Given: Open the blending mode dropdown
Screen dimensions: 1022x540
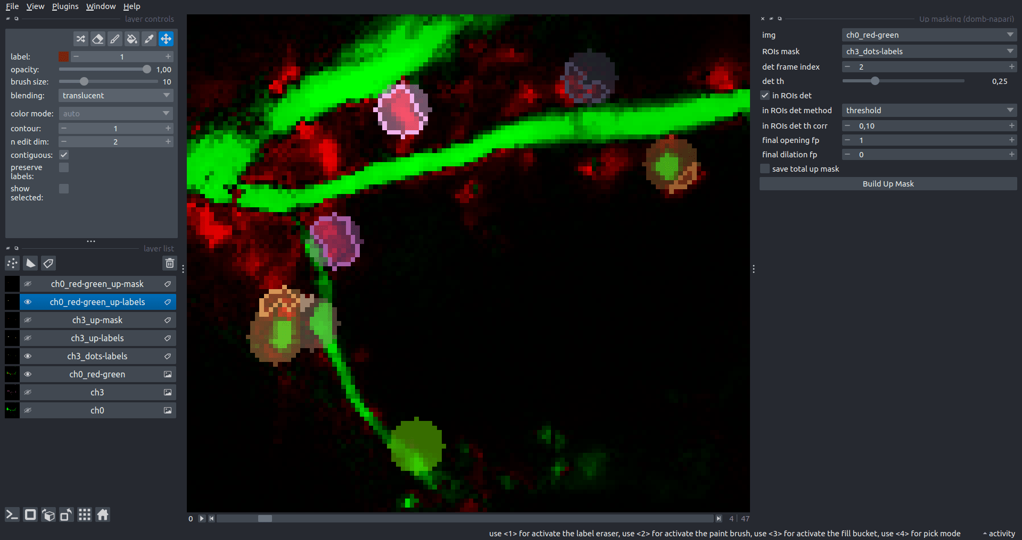Looking at the screenshot, I should (116, 96).
